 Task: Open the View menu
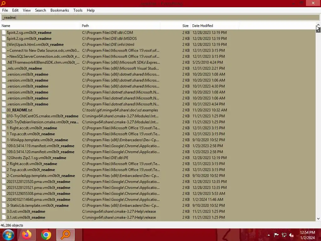click(x=27, y=10)
